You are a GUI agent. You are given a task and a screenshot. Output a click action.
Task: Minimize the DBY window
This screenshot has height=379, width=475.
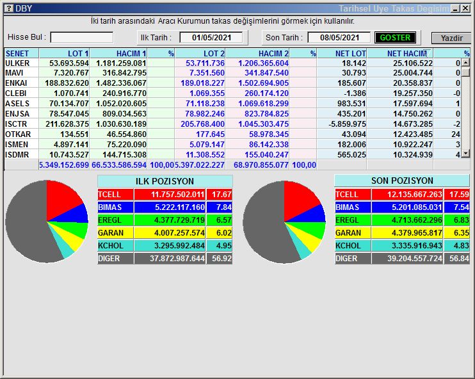click(x=455, y=8)
